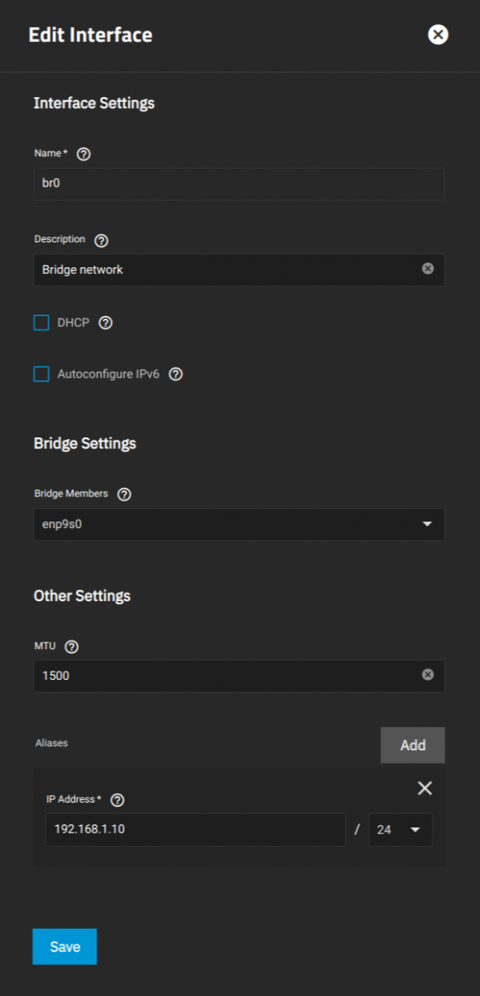Clear the MTU value with reset icon
480x996 pixels.
click(x=428, y=675)
